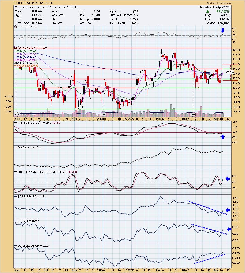The image size is (245, 273).
Task: Click the 'Last Size:' field label
Action: tap(85, 23)
